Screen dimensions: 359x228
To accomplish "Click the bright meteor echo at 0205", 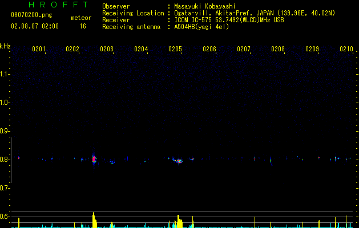I will tap(179, 161).
